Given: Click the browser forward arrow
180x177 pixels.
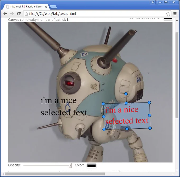Looking at the screenshot, I should point(12,14).
